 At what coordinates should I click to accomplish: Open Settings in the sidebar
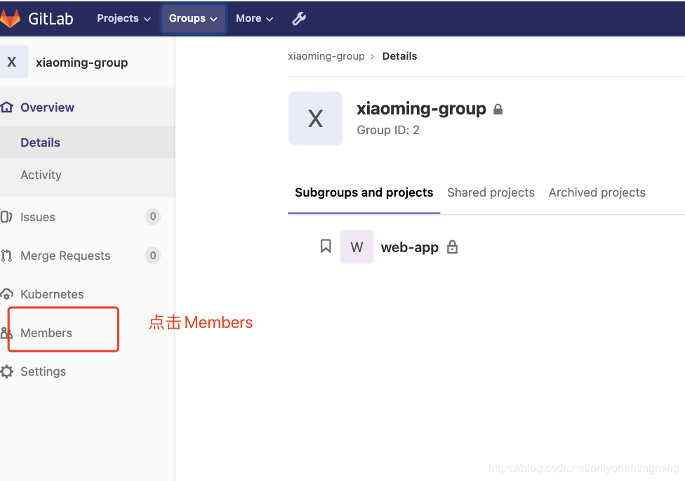[87, 371]
